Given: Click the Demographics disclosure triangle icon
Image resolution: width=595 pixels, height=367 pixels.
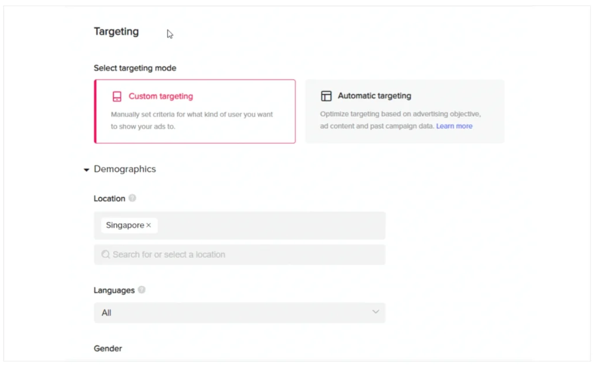Looking at the screenshot, I should [86, 169].
